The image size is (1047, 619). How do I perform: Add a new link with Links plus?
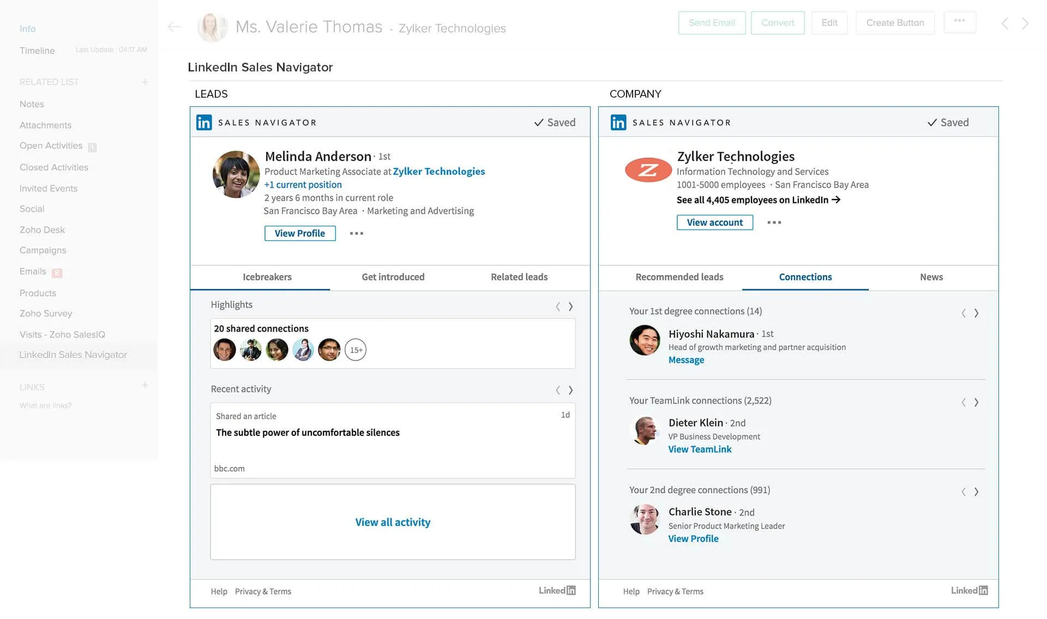point(145,386)
